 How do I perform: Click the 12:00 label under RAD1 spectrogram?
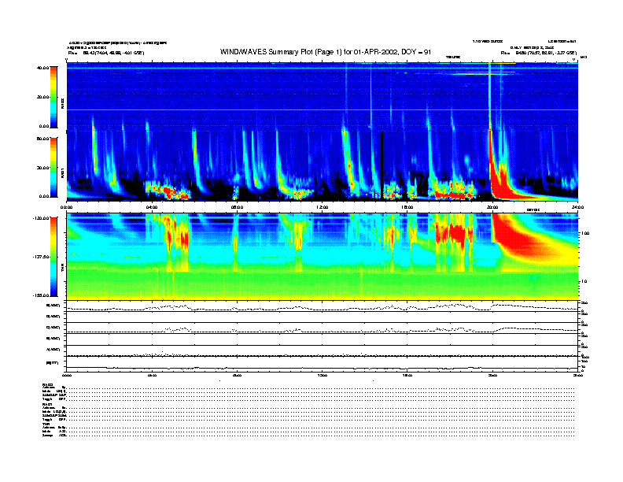coord(323,207)
